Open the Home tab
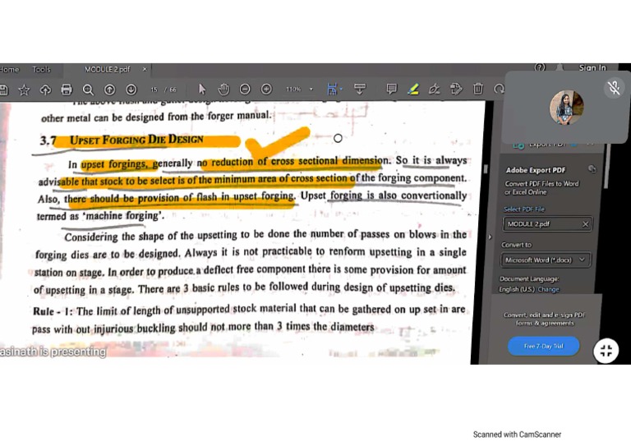This screenshot has width=631, height=446. click(x=9, y=70)
